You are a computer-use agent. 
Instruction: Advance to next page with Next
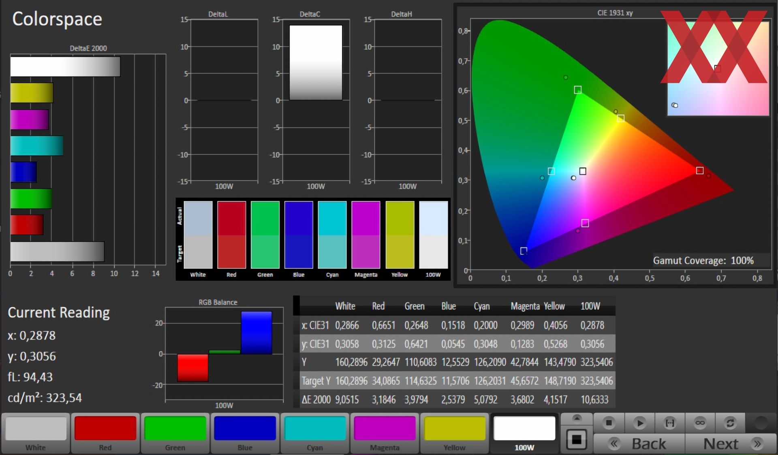point(731,444)
